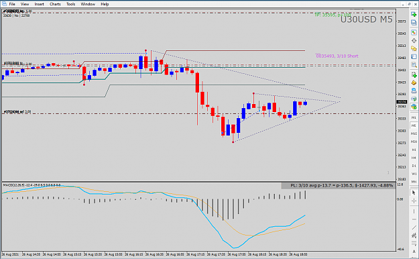The image size is (419, 259).
Task: Click the -40.6 MACD scale value
Action: (400, 249)
